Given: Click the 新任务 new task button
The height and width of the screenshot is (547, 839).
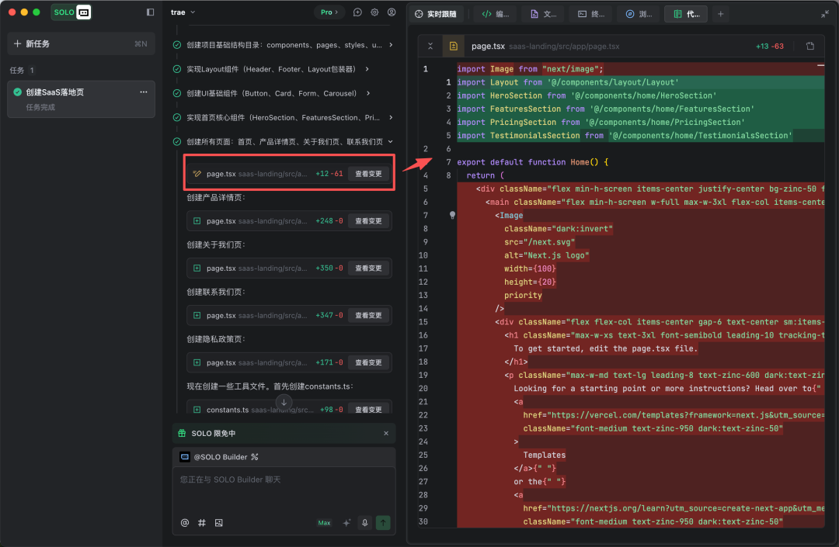Looking at the screenshot, I should point(81,43).
